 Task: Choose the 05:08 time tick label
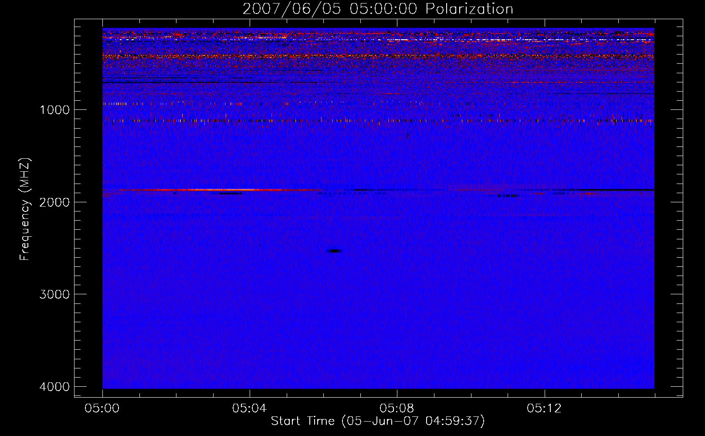[397, 409]
